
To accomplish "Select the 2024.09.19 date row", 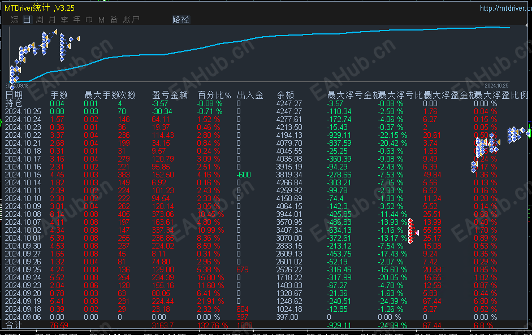I will tap(23, 301).
